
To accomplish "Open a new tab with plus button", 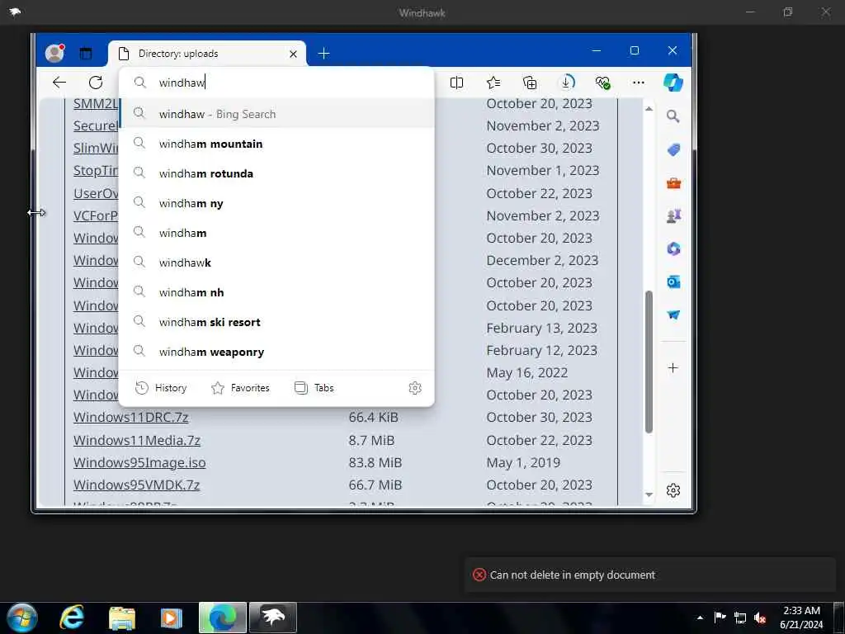I will tap(323, 54).
